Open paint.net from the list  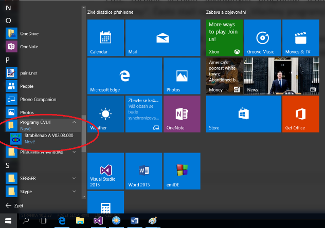point(43,73)
